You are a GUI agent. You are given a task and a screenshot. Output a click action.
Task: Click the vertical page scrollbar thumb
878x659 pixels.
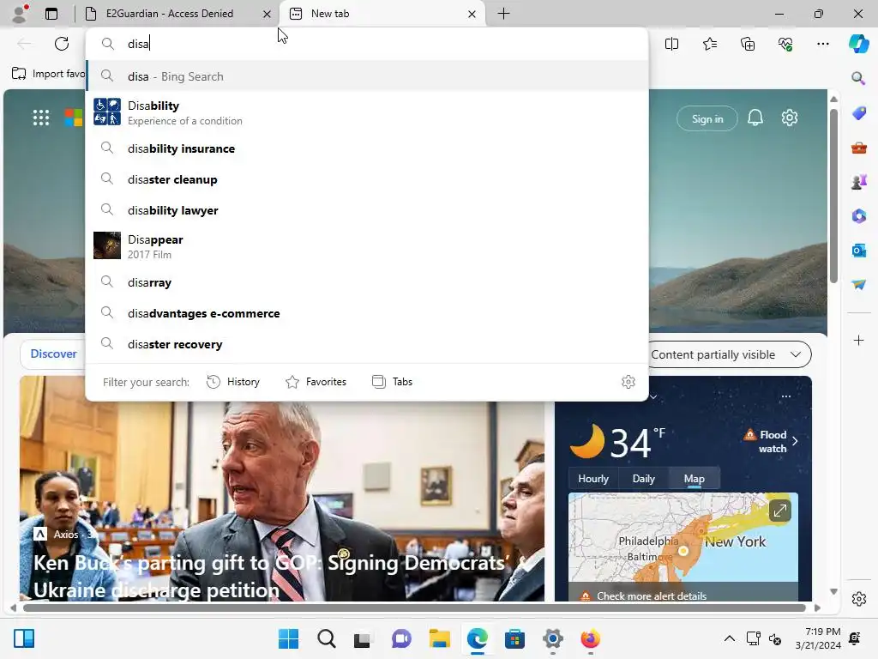(x=833, y=196)
